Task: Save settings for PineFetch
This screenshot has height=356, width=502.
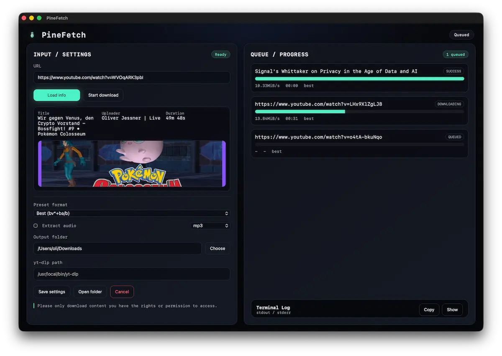Action: point(51,292)
